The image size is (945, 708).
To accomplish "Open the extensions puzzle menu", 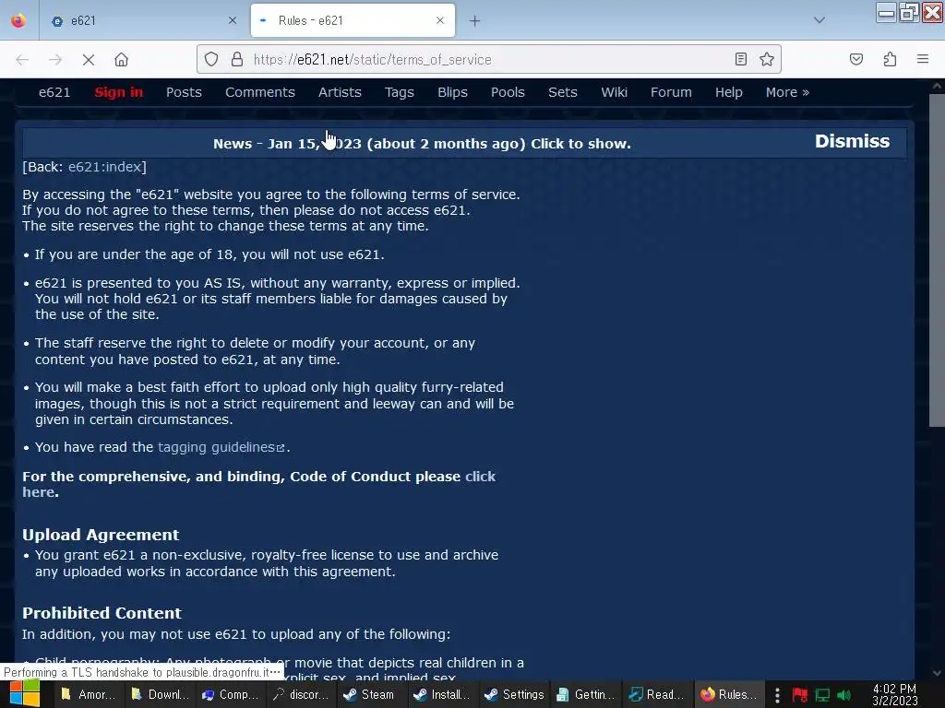I will (x=890, y=59).
